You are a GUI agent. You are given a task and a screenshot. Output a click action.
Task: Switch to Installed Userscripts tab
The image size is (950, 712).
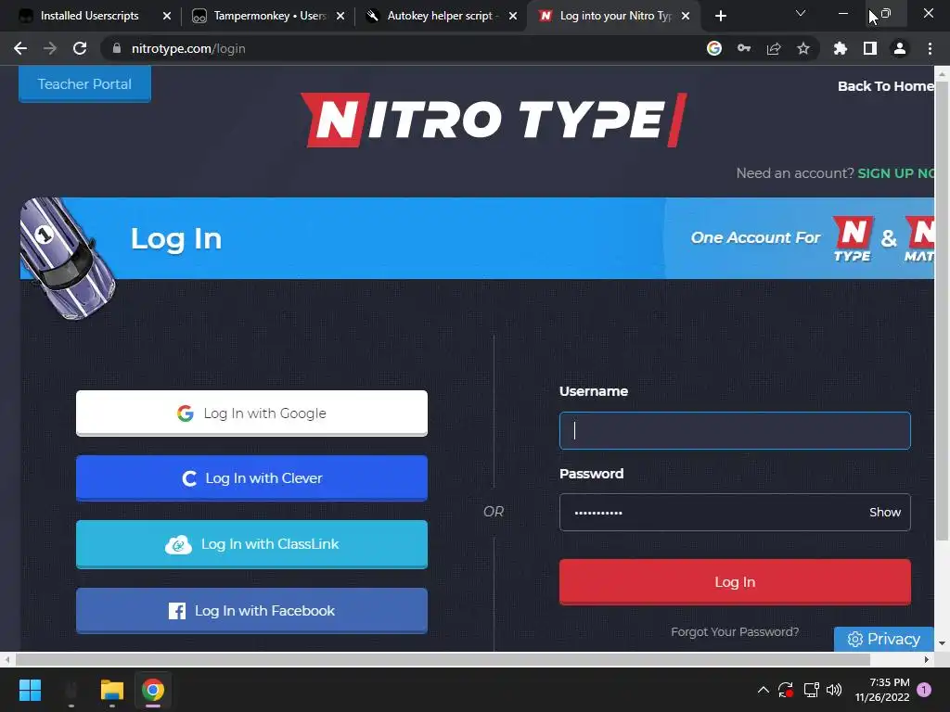point(90,16)
